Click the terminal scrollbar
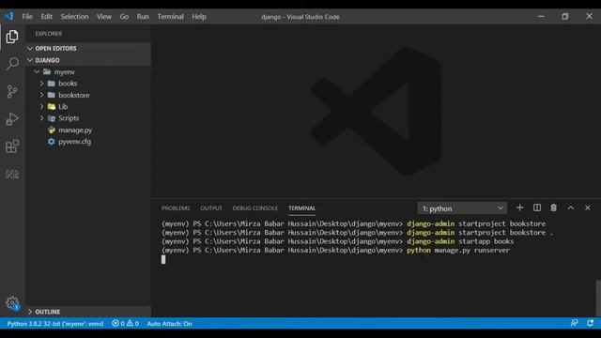 point(598,298)
